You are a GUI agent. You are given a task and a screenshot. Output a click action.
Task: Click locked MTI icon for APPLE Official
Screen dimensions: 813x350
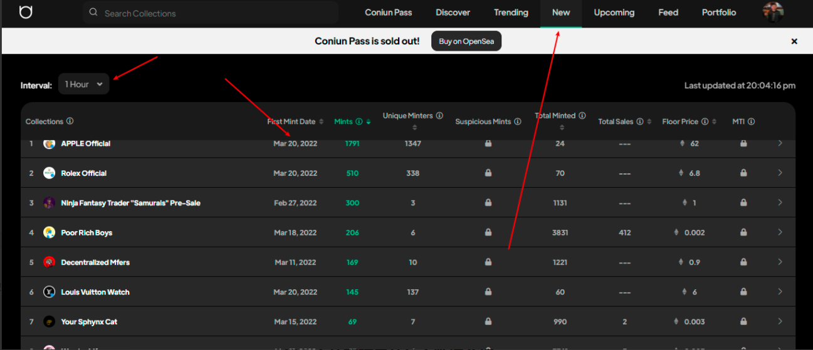click(x=743, y=143)
